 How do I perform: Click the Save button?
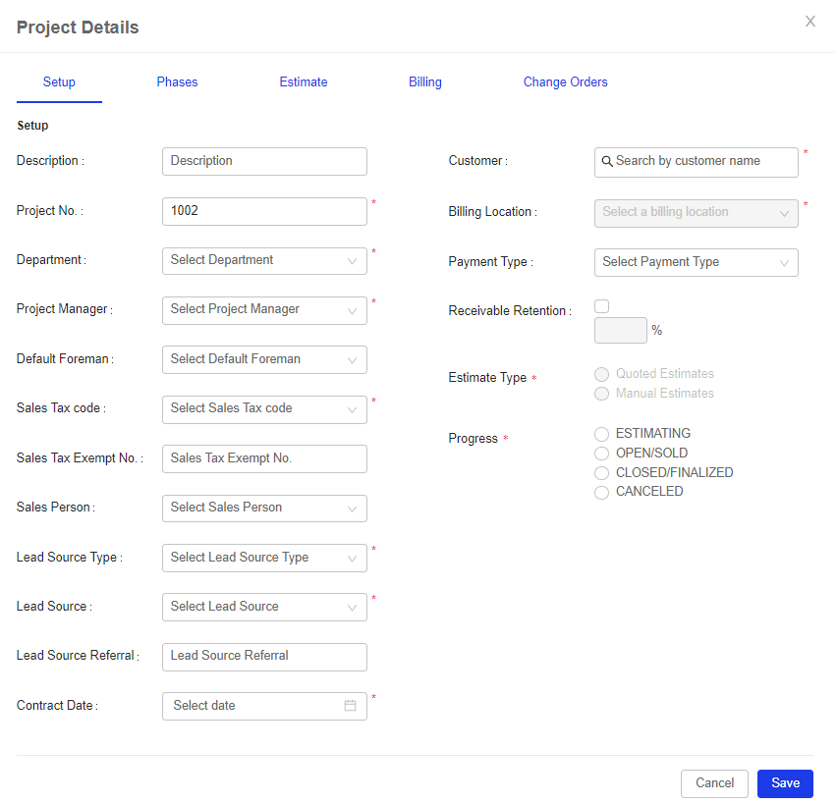(x=787, y=784)
